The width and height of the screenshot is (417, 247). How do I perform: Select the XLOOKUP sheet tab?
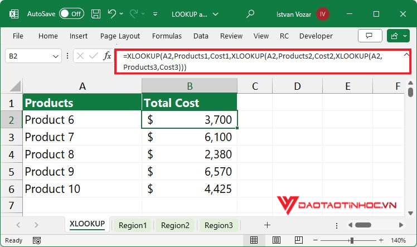click(x=87, y=224)
